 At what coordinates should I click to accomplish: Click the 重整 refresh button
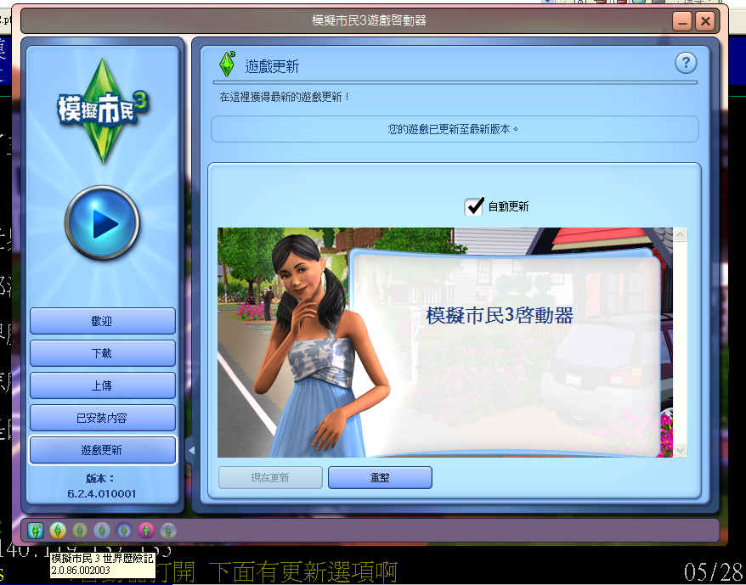(x=380, y=477)
